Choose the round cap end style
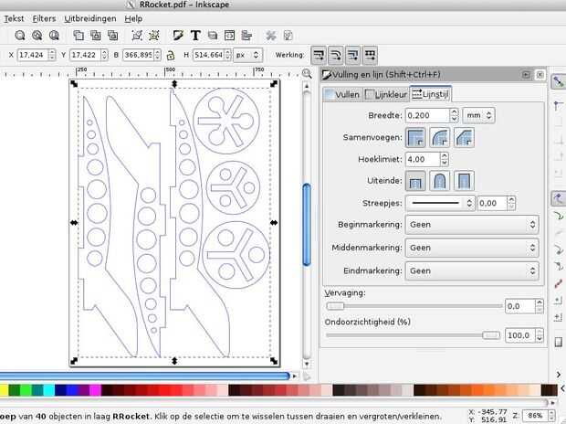566x424 pixels. point(440,180)
